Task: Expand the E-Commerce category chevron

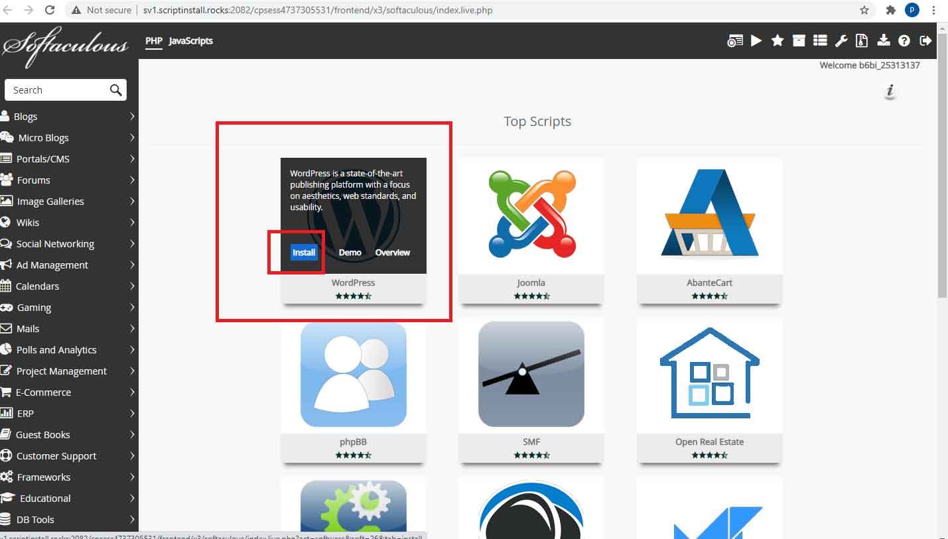Action: click(132, 392)
